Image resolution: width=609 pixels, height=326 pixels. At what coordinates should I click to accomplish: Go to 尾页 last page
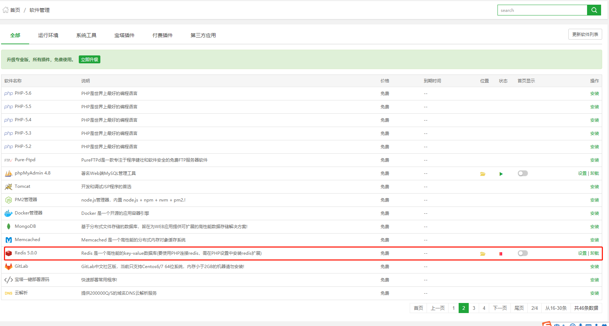(x=519, y=308)
